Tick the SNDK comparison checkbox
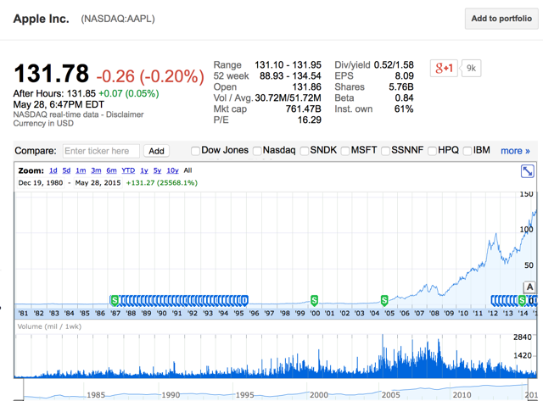 305,151
